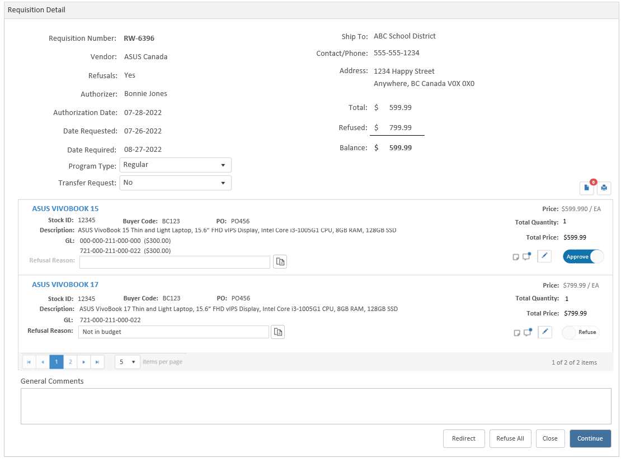Click the Continue button
The height and width of the screenshot is (459, 621).
click(x=590, y=438)
